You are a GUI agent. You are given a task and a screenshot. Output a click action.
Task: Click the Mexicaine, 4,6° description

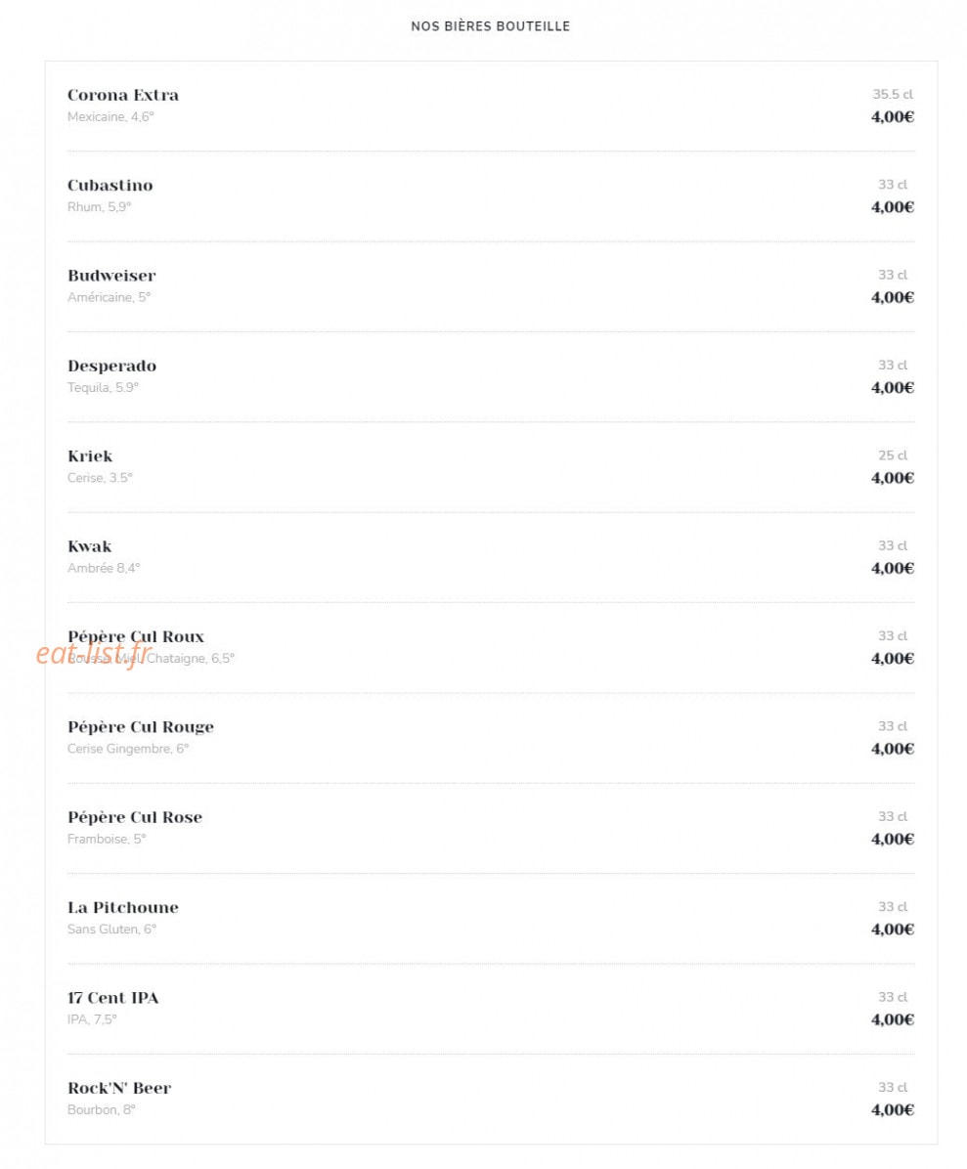click(x=110, y=117)
